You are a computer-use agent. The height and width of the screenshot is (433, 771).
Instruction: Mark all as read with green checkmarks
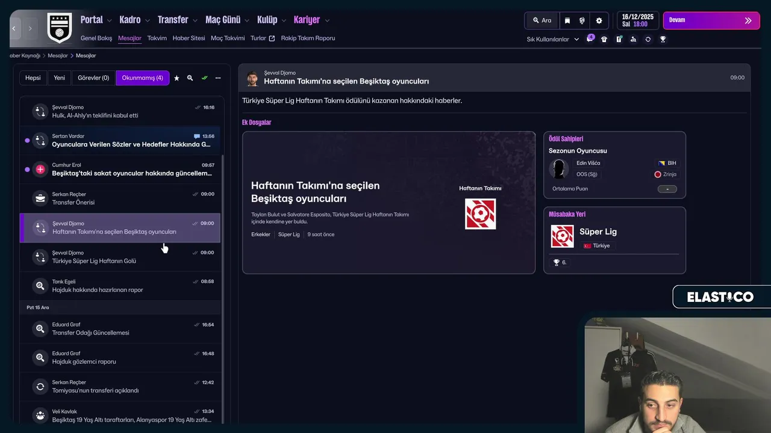tap(204, 78)
